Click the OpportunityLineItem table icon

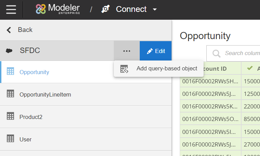(11, 94)
